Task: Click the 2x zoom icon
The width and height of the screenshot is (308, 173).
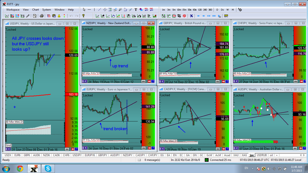Action: click(174, 16)
